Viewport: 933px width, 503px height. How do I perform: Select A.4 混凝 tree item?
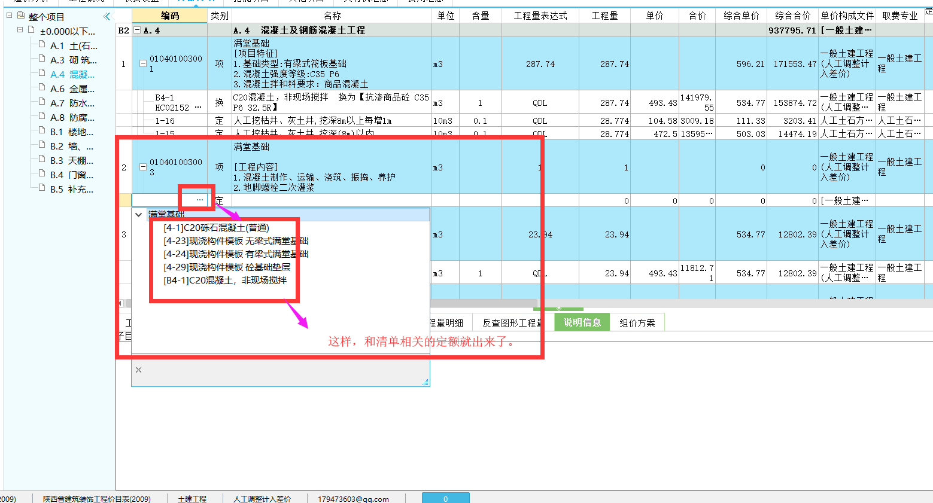72,74
